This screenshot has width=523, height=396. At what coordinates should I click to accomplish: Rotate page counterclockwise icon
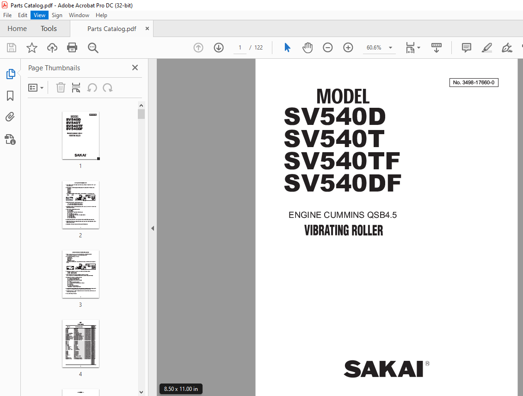click(x=92, y=88)
